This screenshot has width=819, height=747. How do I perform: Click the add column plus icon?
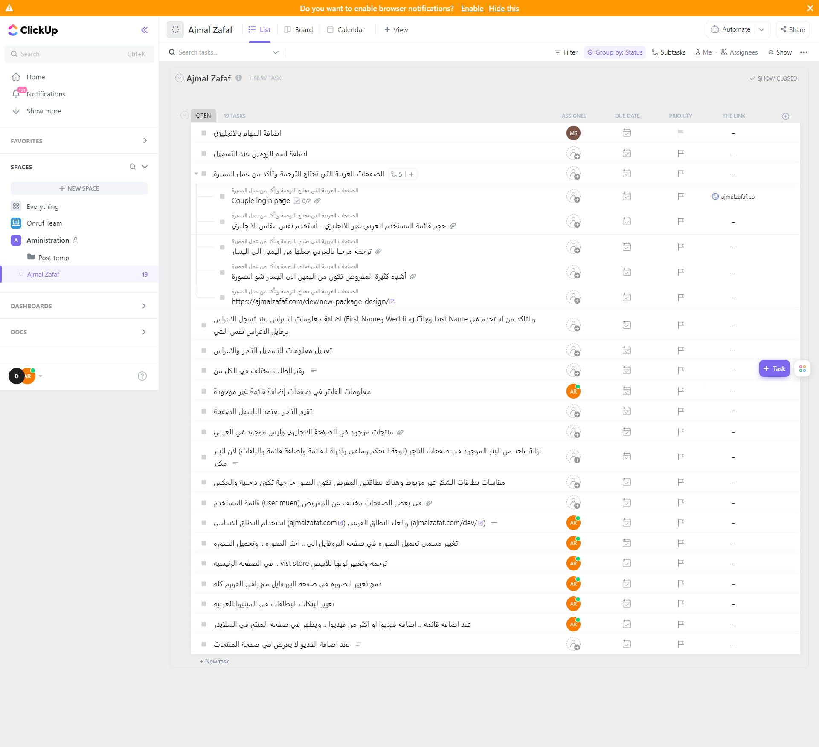pos(785,116)
